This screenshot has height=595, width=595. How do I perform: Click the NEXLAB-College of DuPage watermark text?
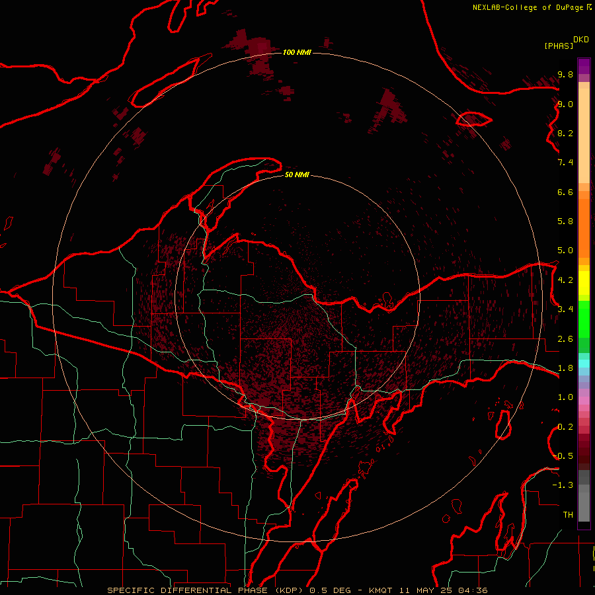pyautogui.click(x=532, y=7)
